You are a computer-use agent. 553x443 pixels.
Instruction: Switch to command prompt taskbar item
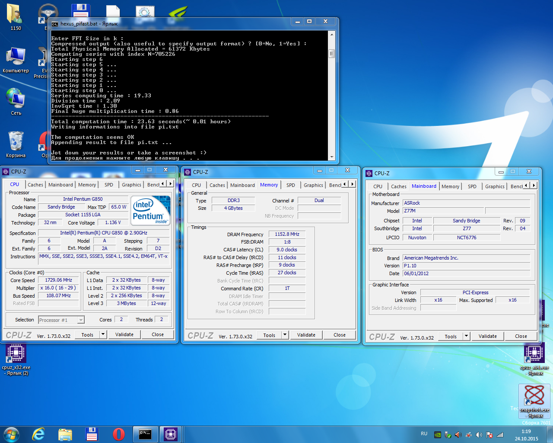145,434
